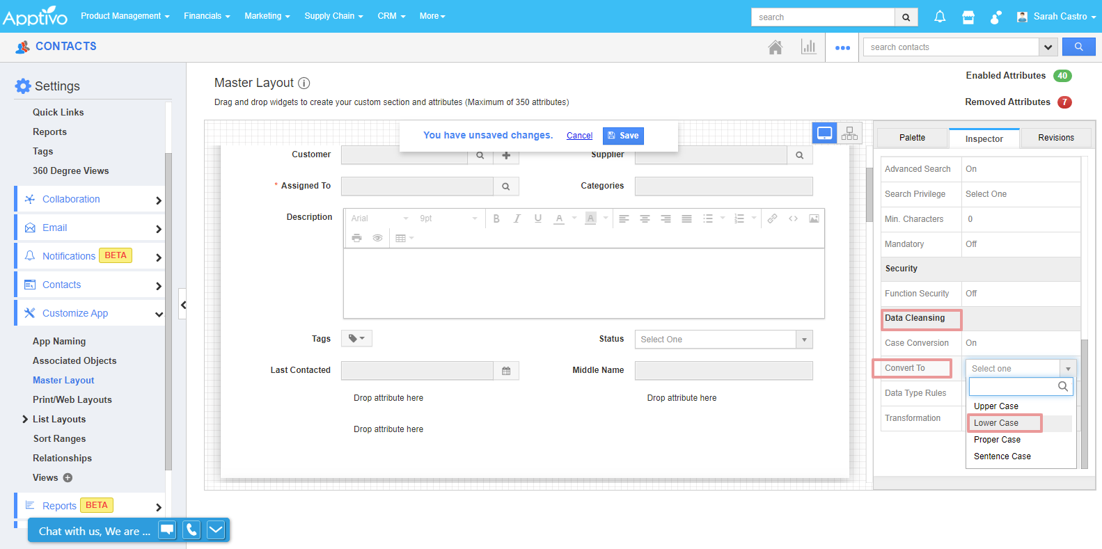Open Last Contacted calendar picker
This screenshot has height=549, width=1102.
point(506,371)
